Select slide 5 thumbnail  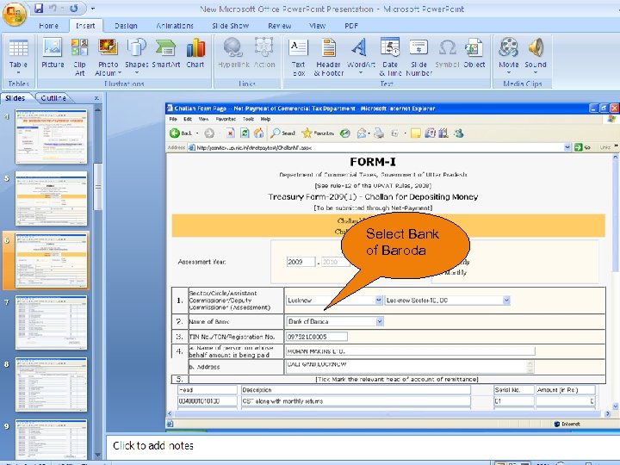(51, 199)
